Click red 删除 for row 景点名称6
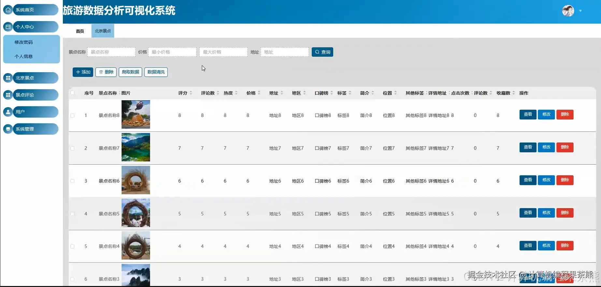This screenshot has width=601, height=287. 565,180
